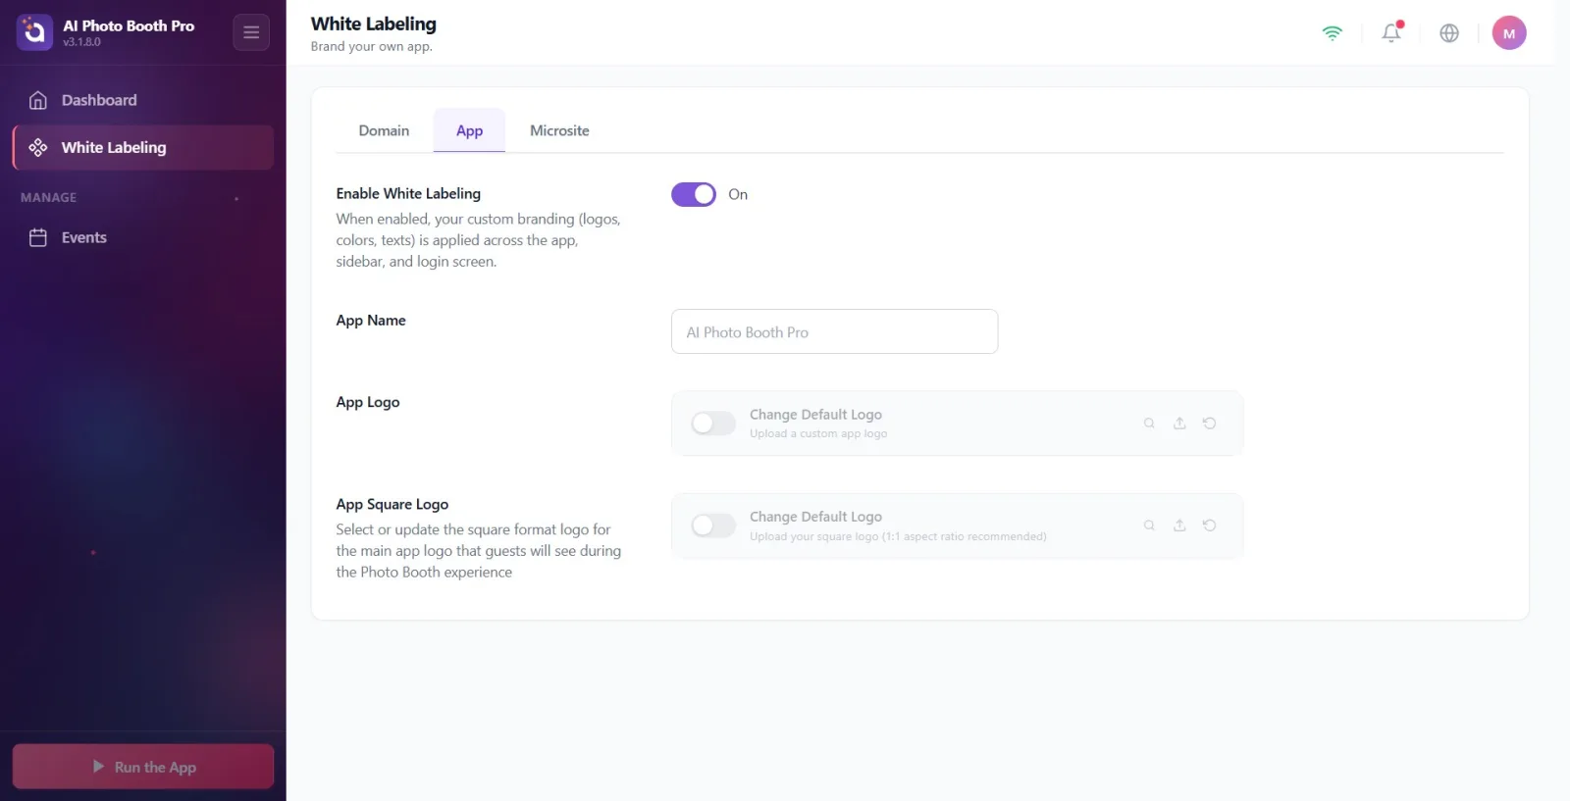
Task: Switch to the Domain tab
Action: (x=384, y=130)
